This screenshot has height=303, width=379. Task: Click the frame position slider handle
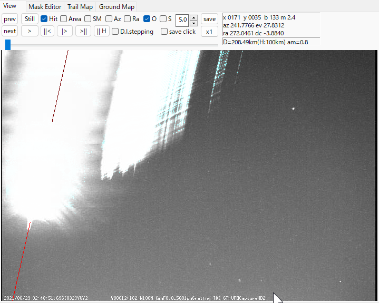click(8, 45)
